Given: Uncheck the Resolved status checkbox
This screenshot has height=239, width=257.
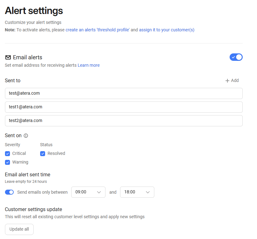Looking at the screenshot, I should click(43, 154).
